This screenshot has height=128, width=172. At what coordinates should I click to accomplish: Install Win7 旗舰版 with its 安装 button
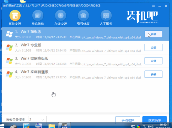point(153,34)
